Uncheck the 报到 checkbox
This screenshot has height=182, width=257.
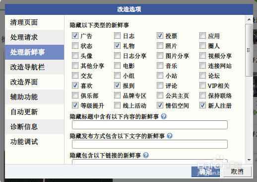[117, 86]
